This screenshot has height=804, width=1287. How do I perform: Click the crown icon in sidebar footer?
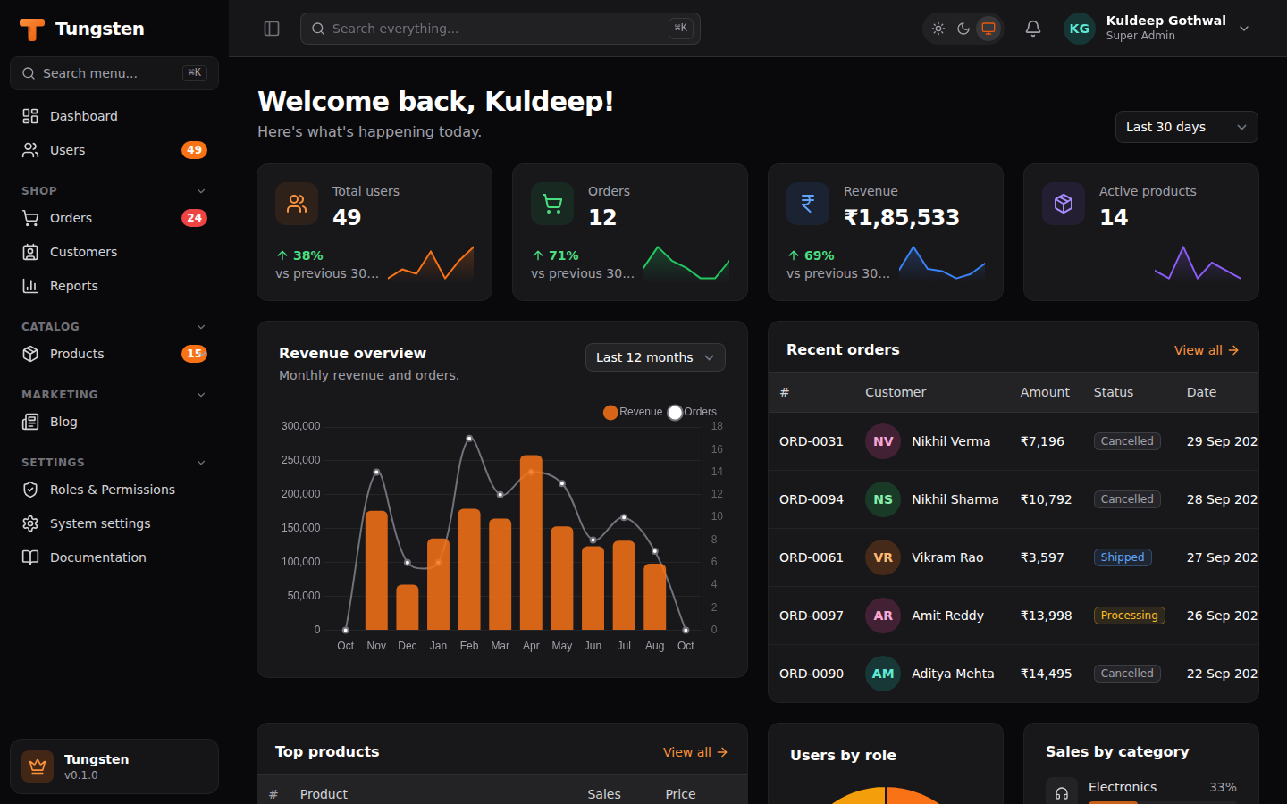point(38,766)
